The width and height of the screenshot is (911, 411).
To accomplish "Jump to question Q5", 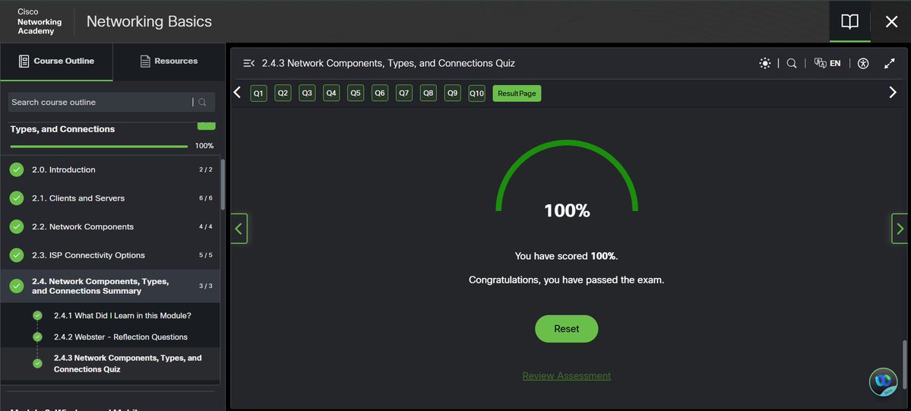I will pos(356,93).
